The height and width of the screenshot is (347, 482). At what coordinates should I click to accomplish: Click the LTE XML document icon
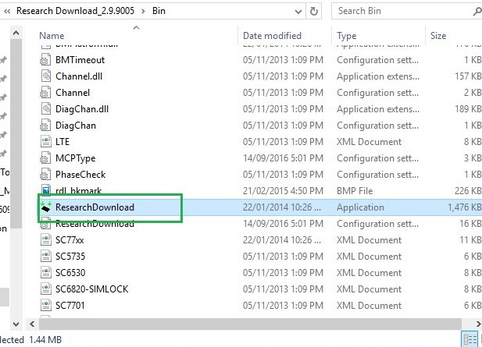[46, 142]
